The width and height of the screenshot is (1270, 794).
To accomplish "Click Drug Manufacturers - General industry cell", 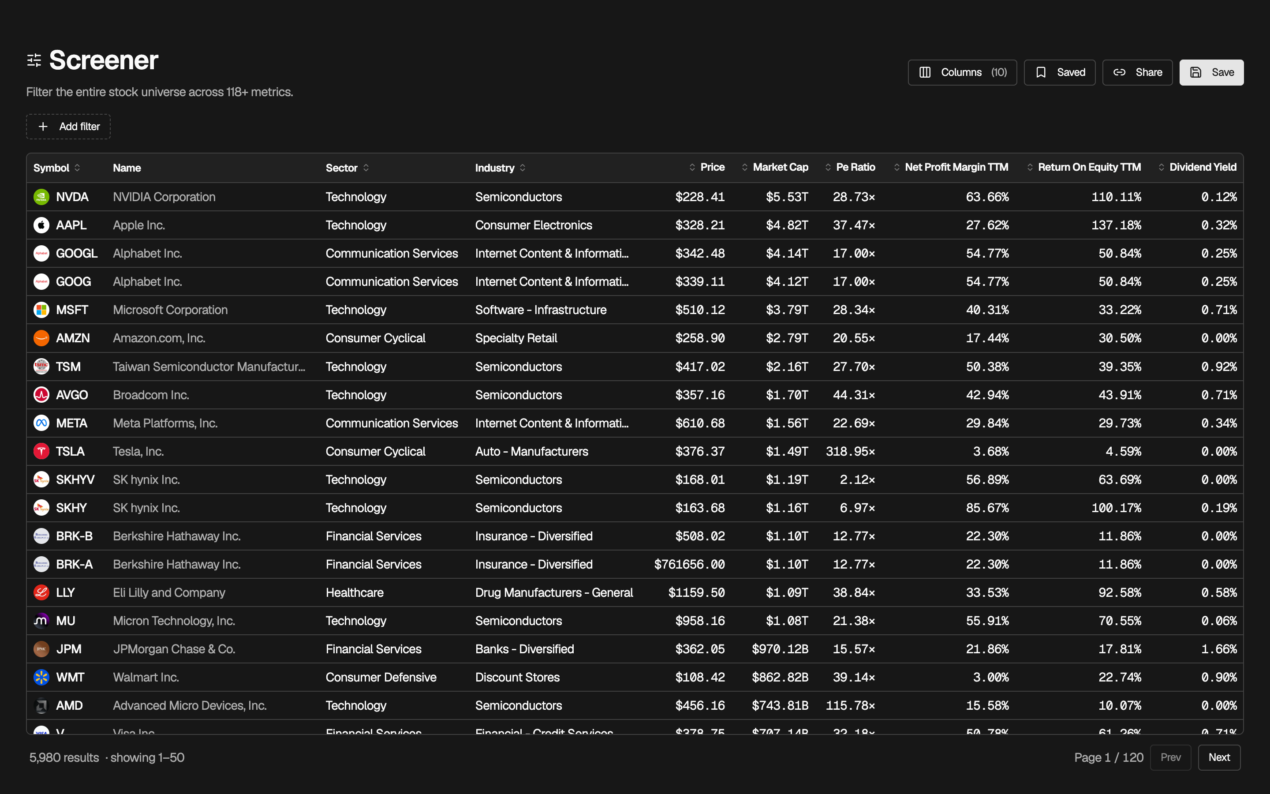I will [x=554, y=593].
